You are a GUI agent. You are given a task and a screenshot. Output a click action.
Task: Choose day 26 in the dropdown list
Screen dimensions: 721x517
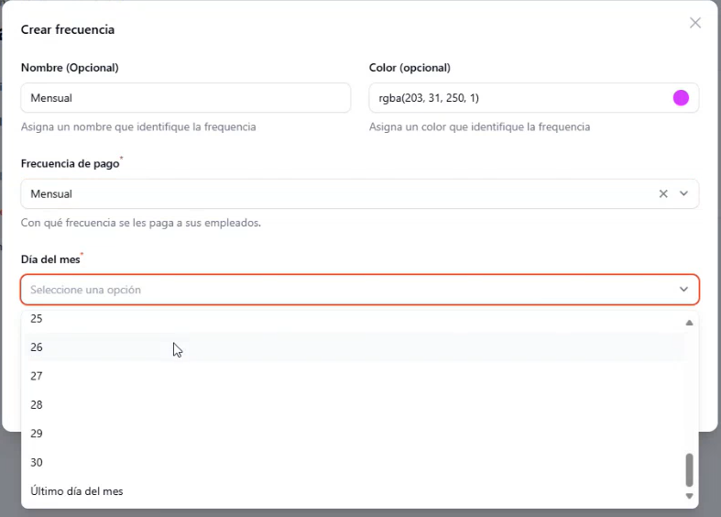pyautogui.click(x=353, y=346)
